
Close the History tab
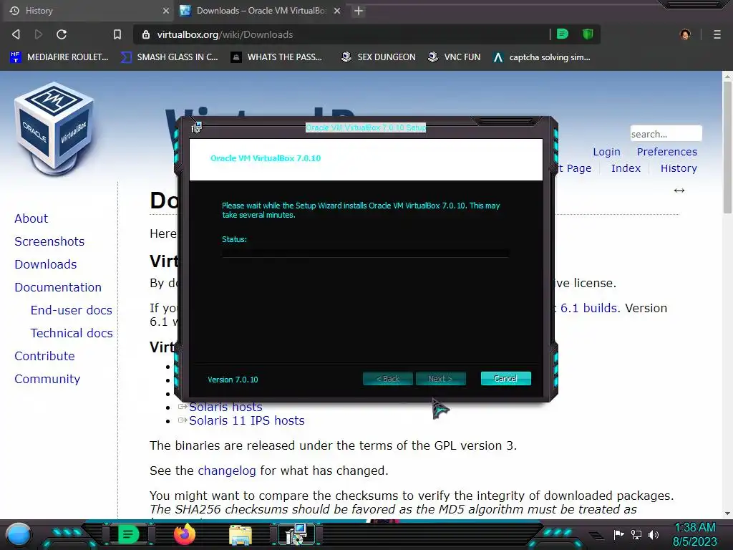165,11
